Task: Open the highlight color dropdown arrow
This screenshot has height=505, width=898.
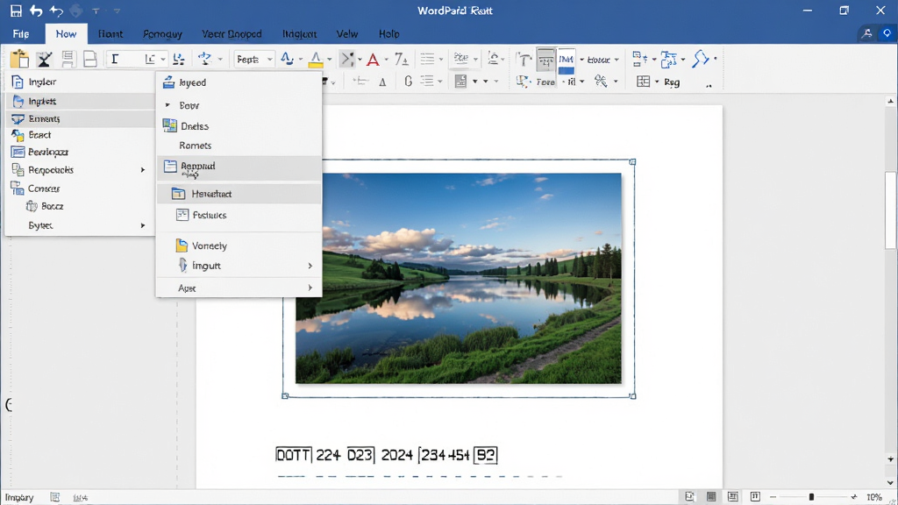Action: tap(330, 59)
